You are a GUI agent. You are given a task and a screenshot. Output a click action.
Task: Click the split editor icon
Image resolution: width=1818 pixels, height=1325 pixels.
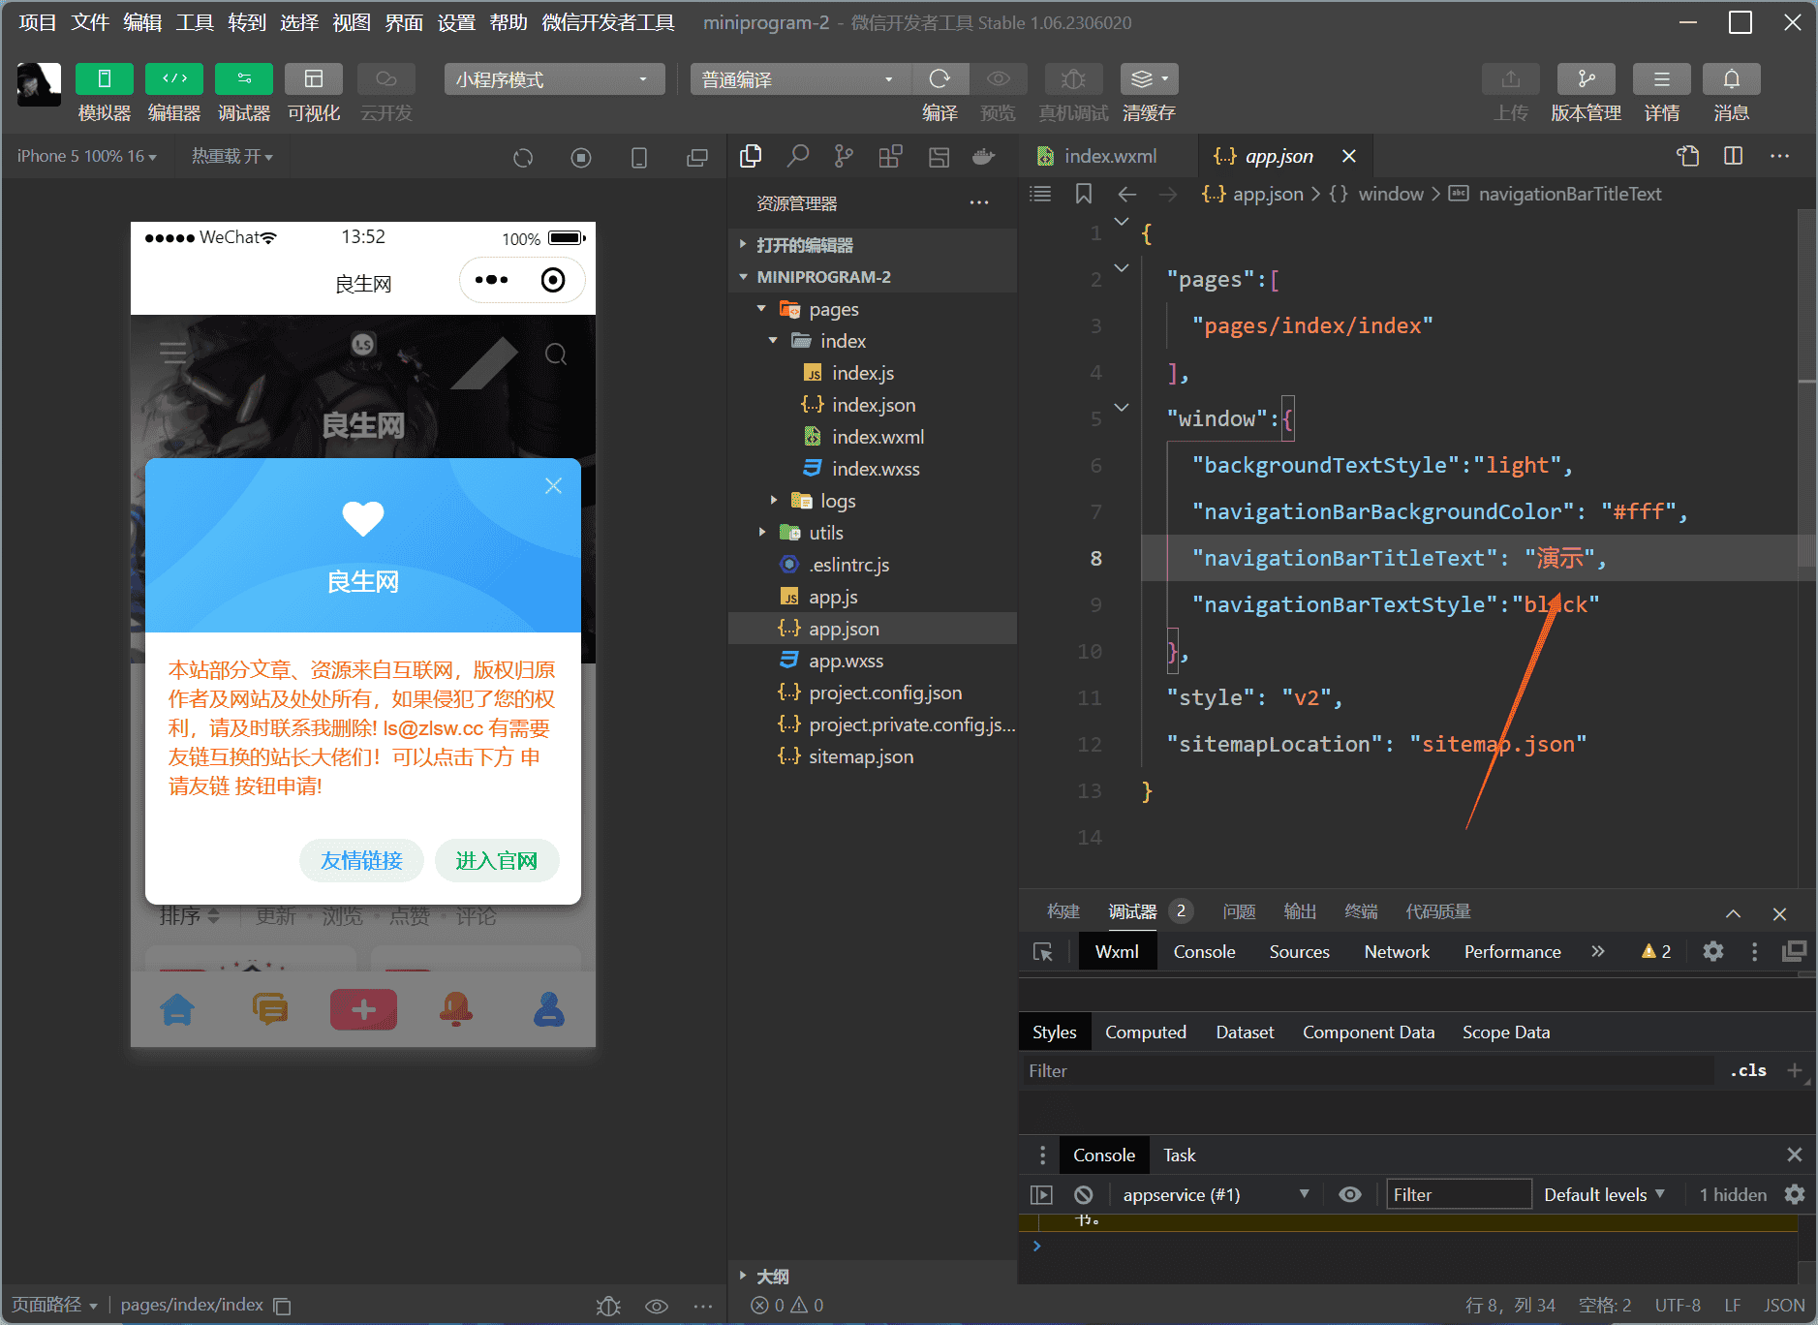[1733, 156]
